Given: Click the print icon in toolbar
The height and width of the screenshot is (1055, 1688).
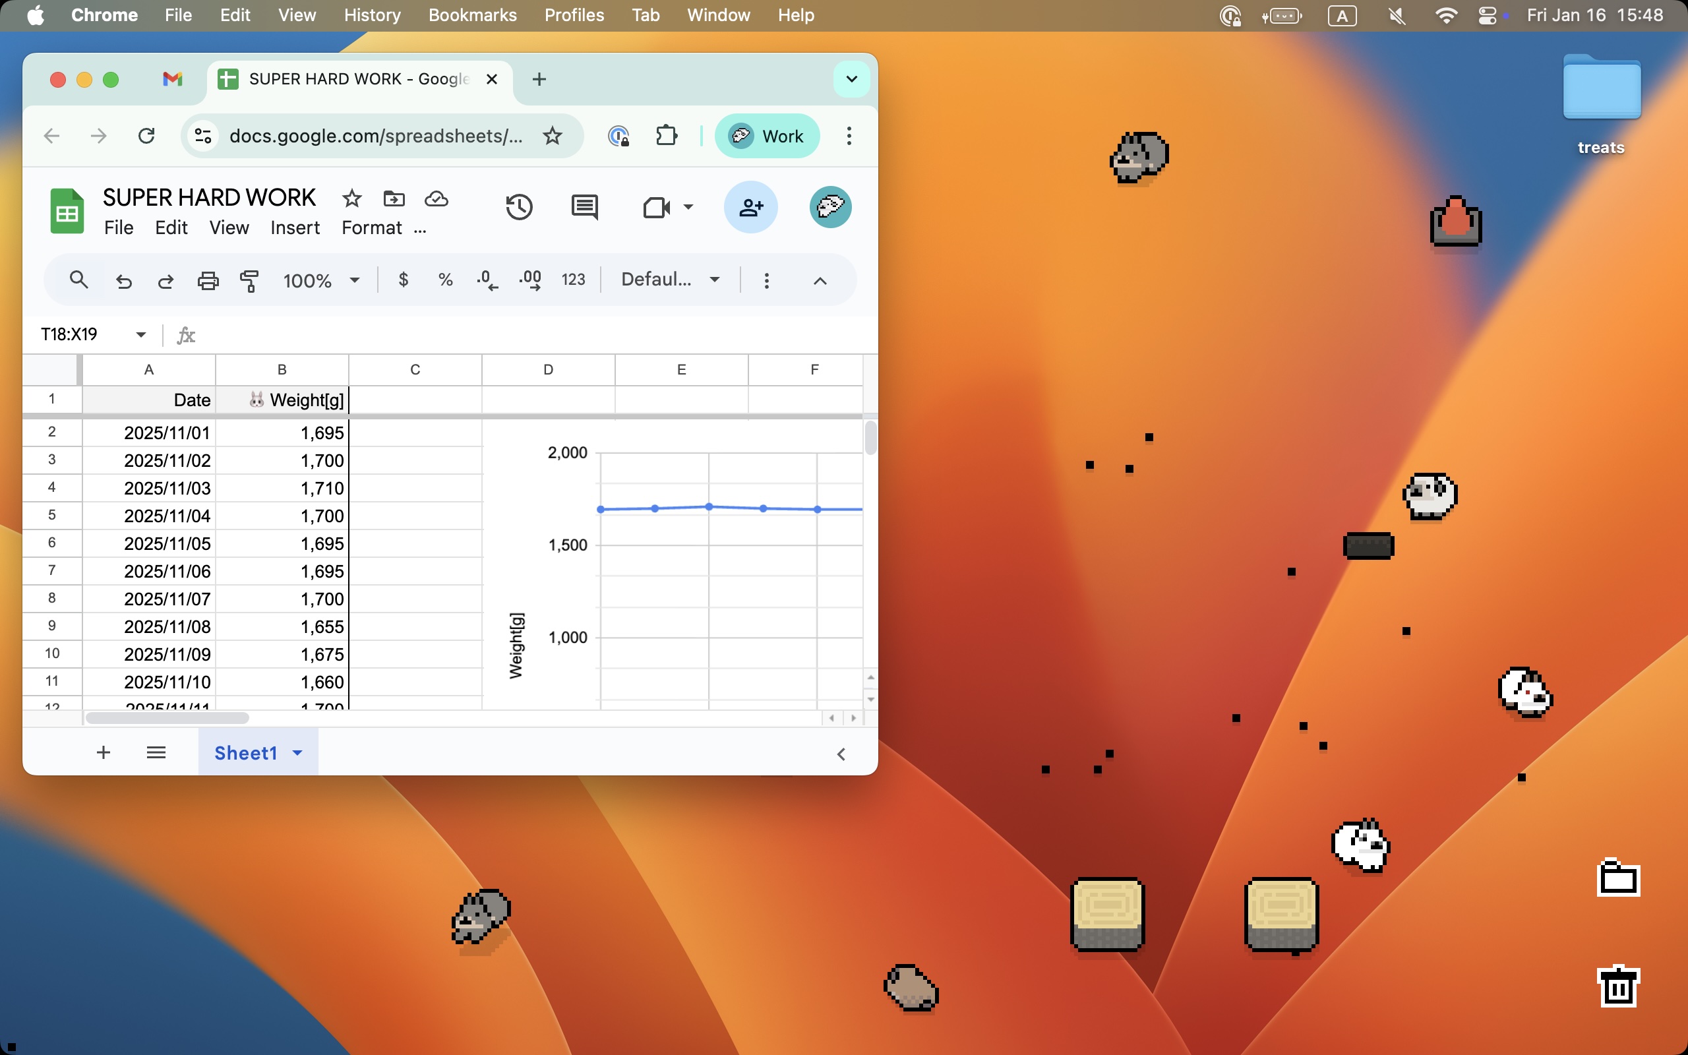Looking at the screenshot, I should (208, 280).
